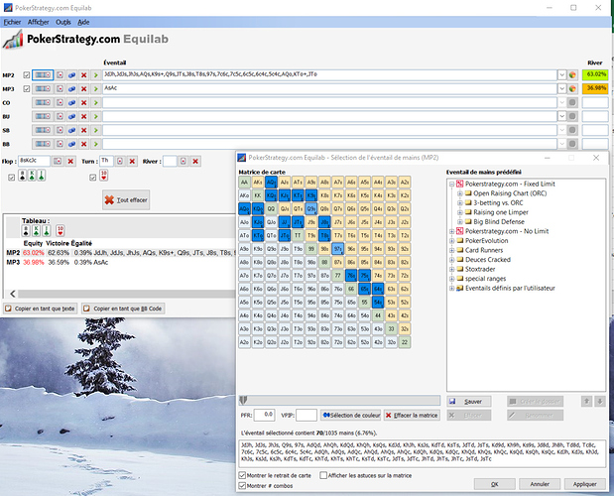This screenshot has width=614, height=496.
Task: Open the Aide menu
Action: coord(83,22)
